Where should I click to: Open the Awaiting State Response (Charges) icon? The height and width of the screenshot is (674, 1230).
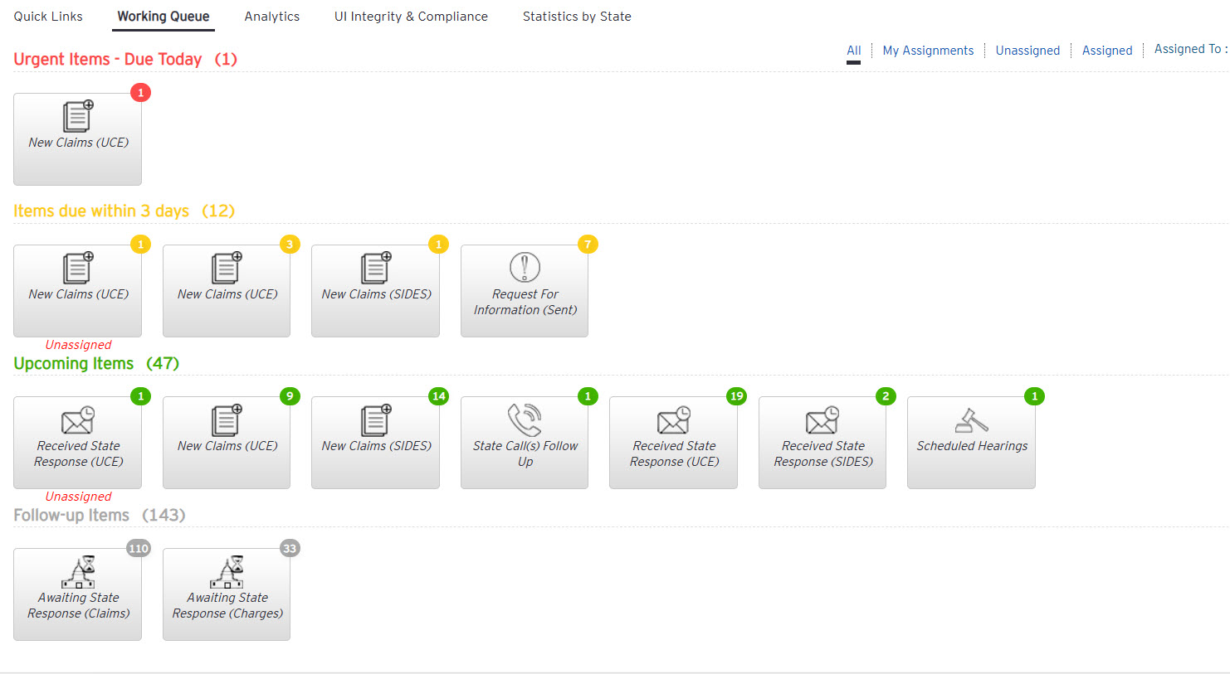pos(227,571)
